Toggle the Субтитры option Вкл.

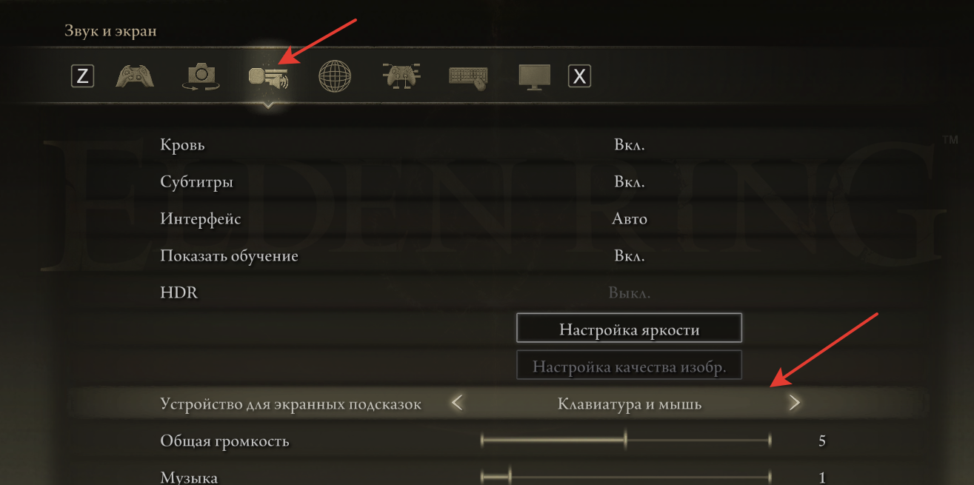click(x=630, y=182)
